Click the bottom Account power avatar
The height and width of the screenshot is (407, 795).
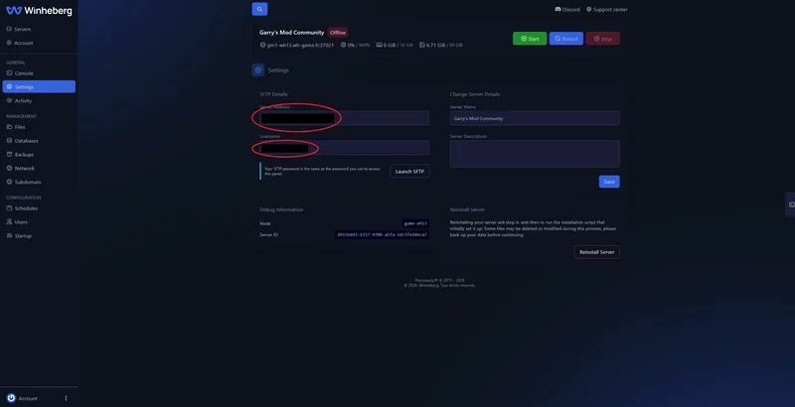[x=11, y=398]
